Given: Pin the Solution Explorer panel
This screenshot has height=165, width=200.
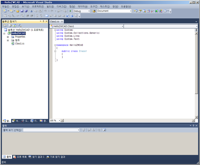Looking at the screenshot, I should (43, 21).
